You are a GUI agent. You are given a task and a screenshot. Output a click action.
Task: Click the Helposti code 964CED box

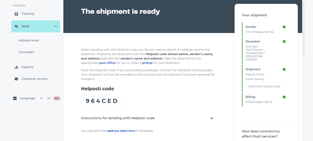point(102,101)
